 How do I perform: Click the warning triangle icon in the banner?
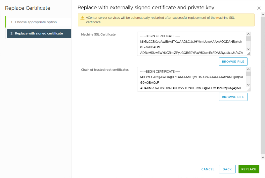pos(83,18)
